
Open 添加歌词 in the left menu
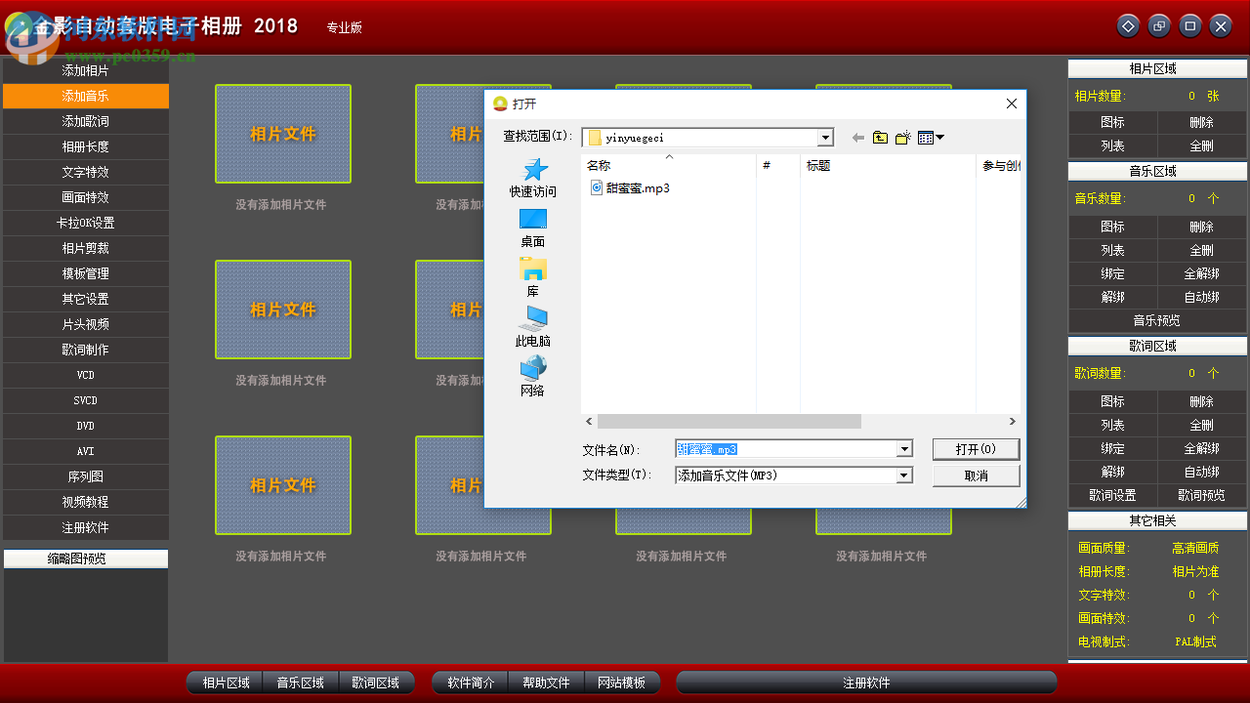pyautogui.click(x=86, y=121)
